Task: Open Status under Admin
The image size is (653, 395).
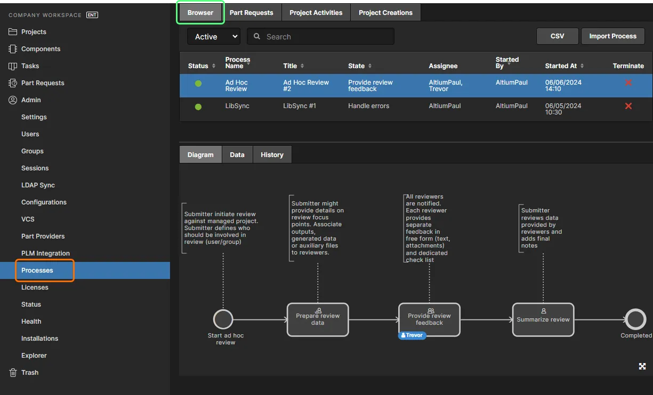Action: 31,305
